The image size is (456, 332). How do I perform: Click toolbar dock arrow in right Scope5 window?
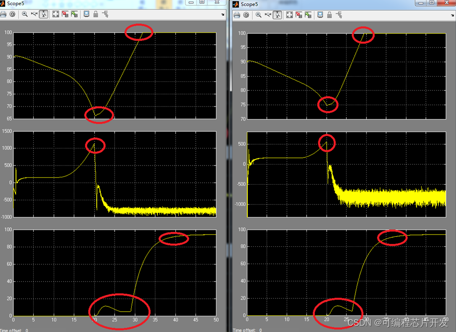pos(453,15)
